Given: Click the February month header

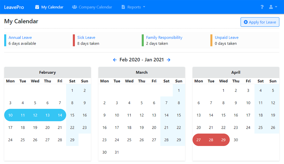Looking at the screenshot, I should pos(47,72).
